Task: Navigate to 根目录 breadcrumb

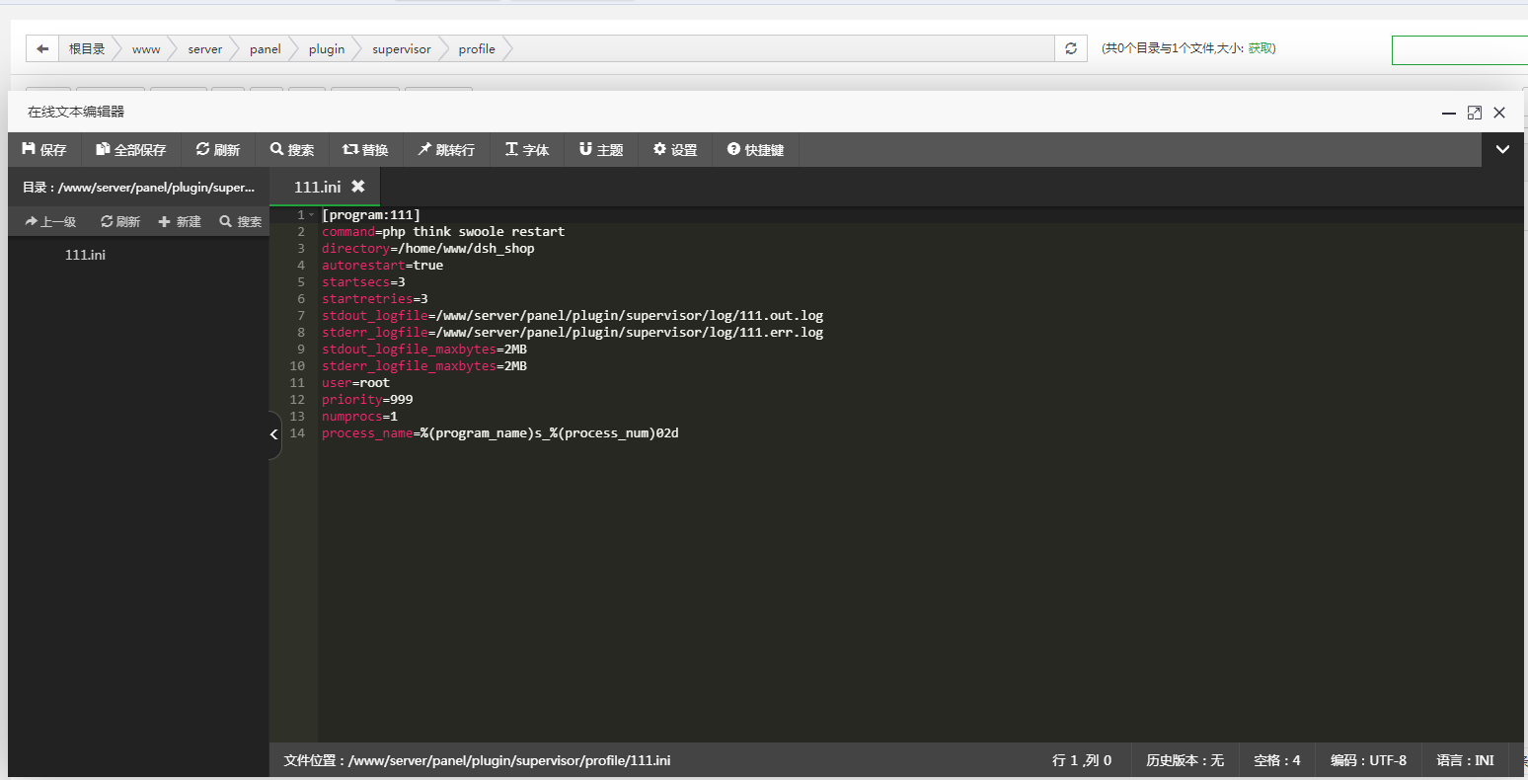Action: pos(87,48)
